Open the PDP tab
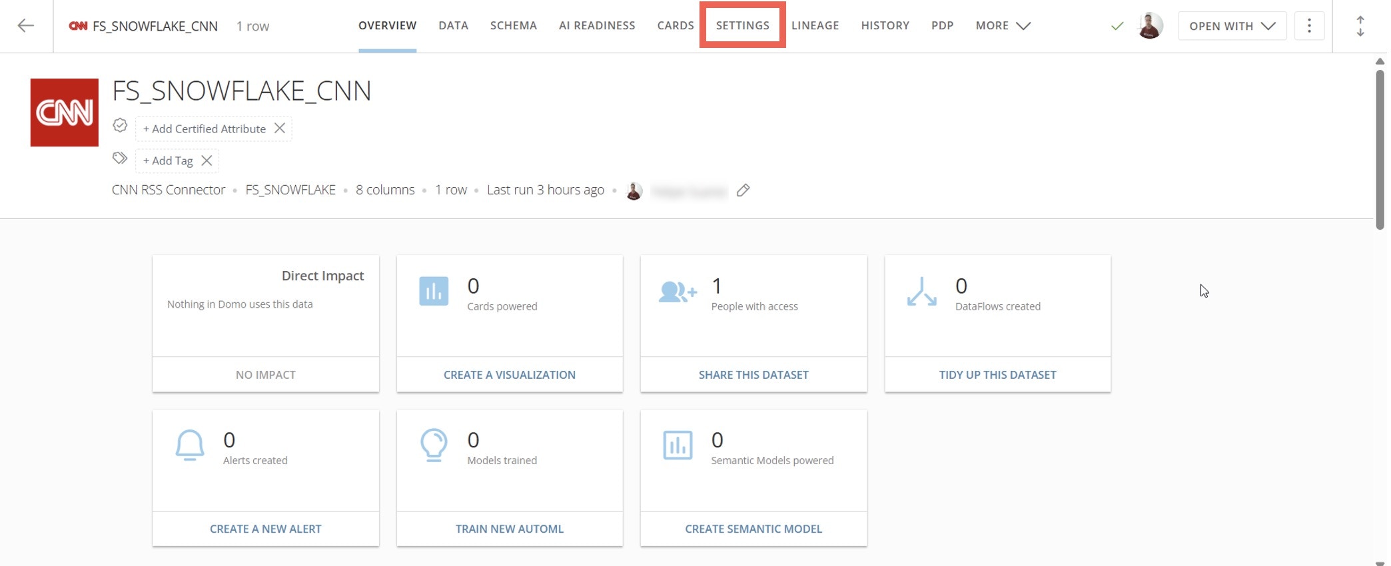Viewport: 1391px width, 566px height. (x=943, y=26)
